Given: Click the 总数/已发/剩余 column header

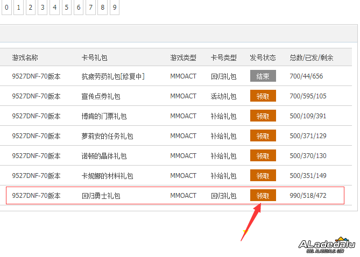Looking at the screenshot, I should 311,58.
